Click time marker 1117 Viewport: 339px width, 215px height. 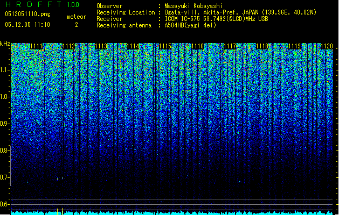pos(230,46)
